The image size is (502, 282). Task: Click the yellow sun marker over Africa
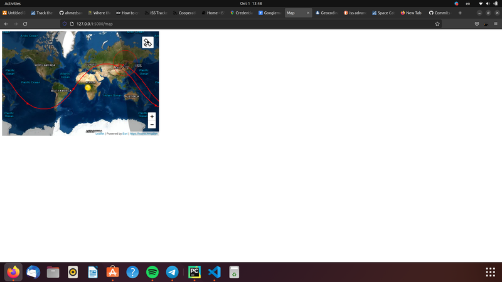(x=88, y=87)
